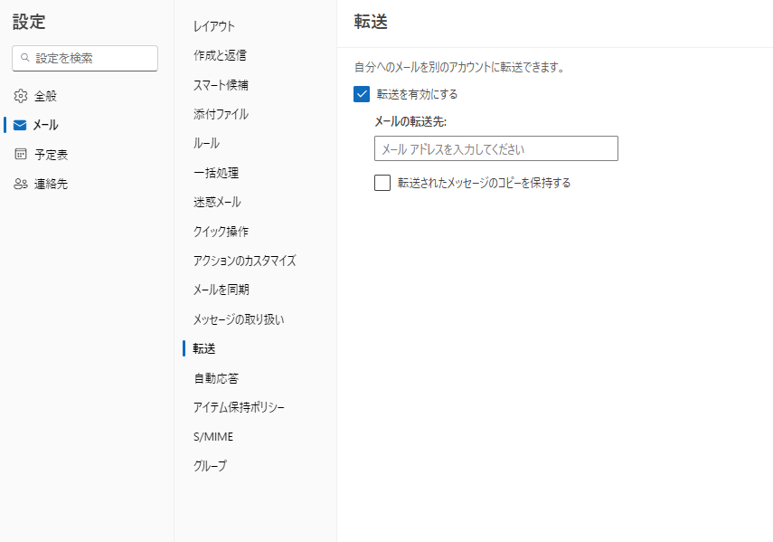This screenshot has width=773, height=542.
Task: Click the 設定 title text
Action: [29, 22]
